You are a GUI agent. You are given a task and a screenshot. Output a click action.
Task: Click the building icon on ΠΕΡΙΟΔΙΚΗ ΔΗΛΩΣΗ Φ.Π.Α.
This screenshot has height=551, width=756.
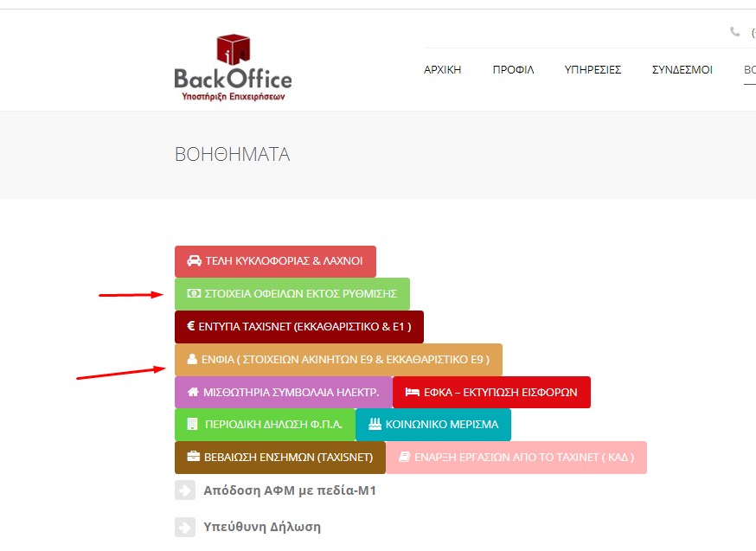pos(193,425)
